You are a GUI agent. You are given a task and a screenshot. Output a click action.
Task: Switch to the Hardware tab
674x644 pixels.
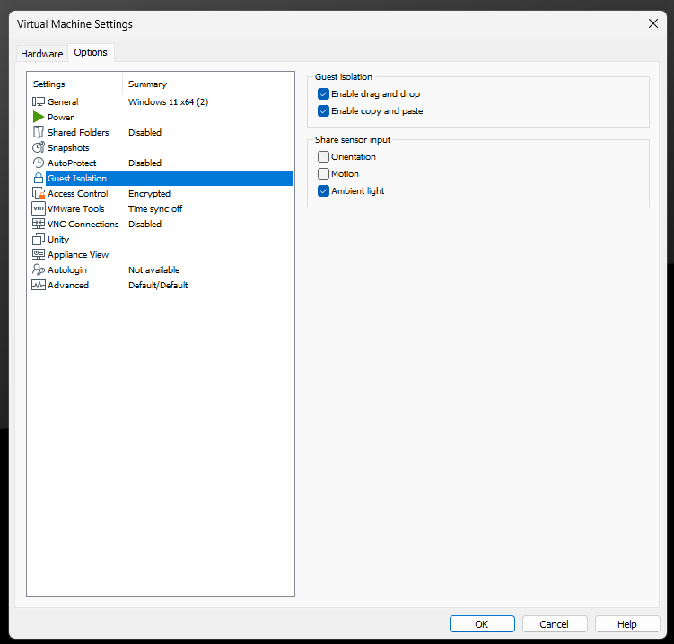42,54
